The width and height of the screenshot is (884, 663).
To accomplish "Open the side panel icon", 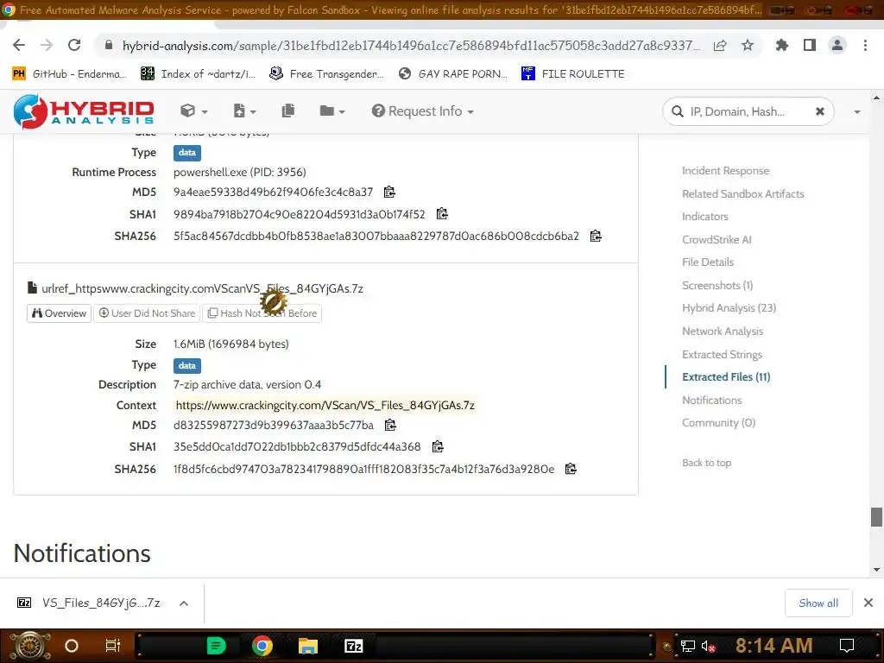I will coord(810,45).
